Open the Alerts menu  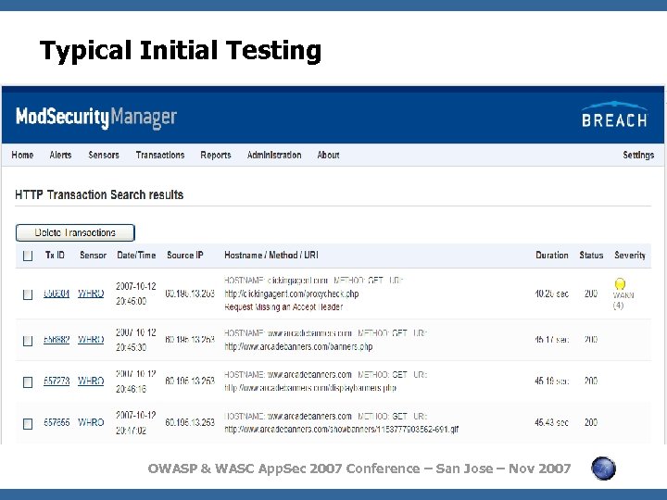click(60, 155)
